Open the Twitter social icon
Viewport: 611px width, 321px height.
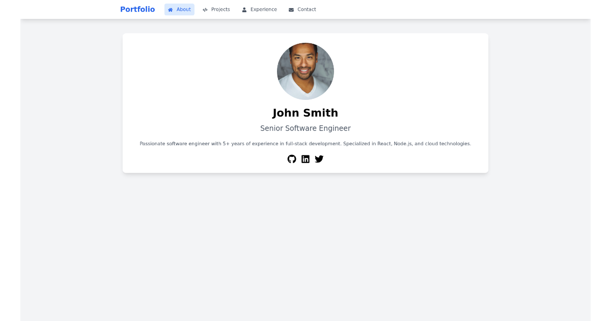[319, 159]
